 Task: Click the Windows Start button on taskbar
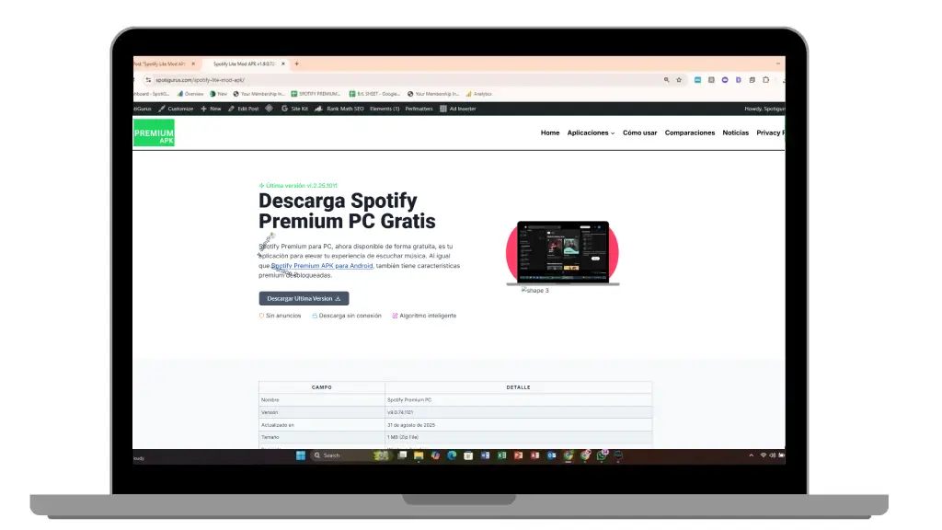point(300,455)
